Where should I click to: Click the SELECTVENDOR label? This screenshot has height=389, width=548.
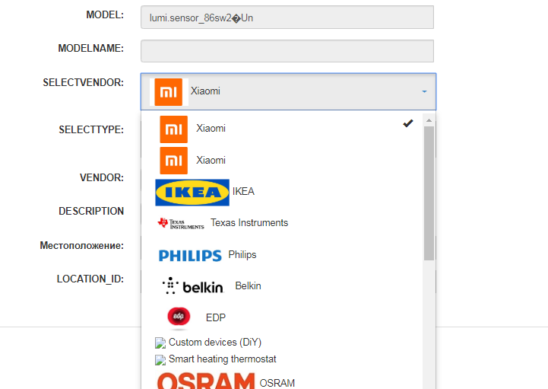point(83,83)
